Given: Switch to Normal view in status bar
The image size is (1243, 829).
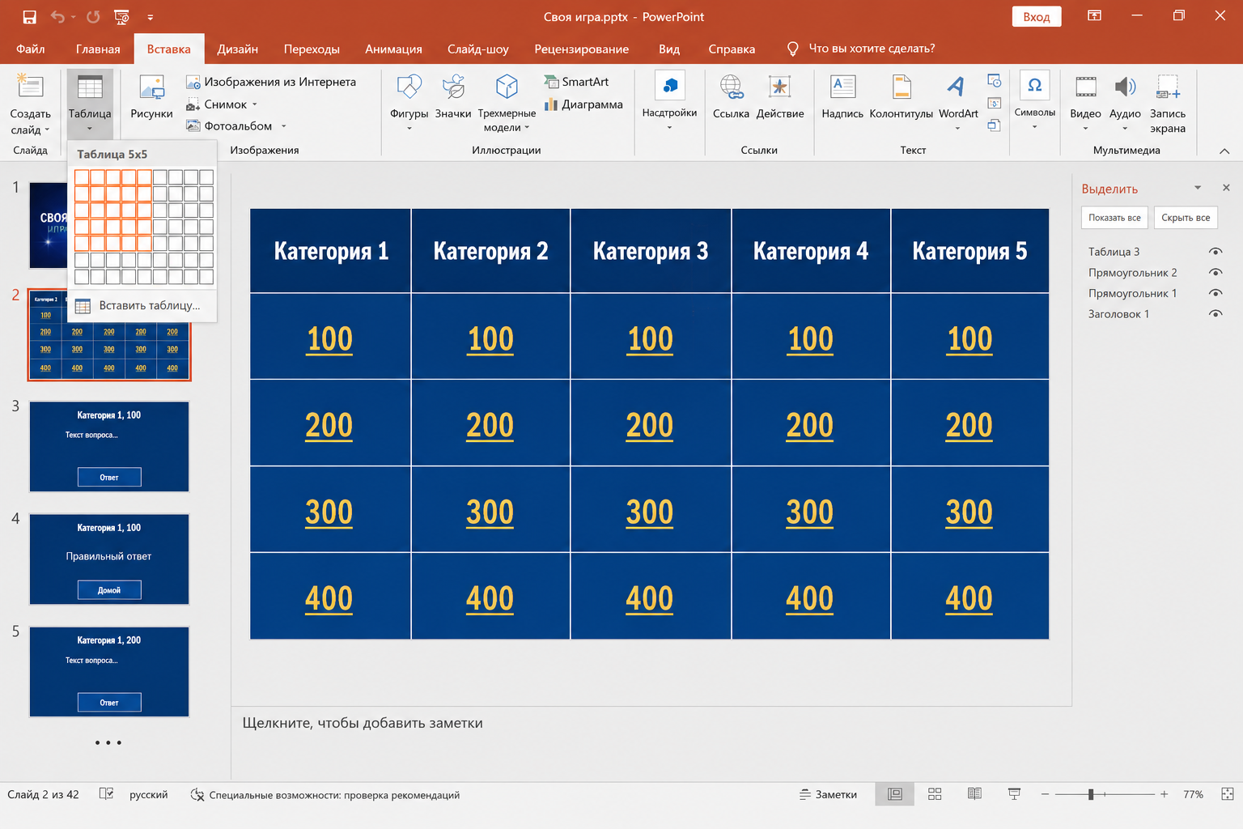Looking at the screenshot, I should [895, 794].
